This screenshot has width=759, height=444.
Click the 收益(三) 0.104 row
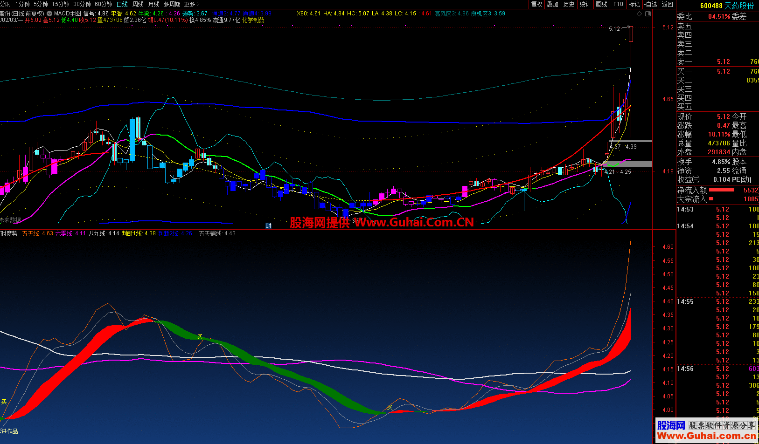pos(703,179)
